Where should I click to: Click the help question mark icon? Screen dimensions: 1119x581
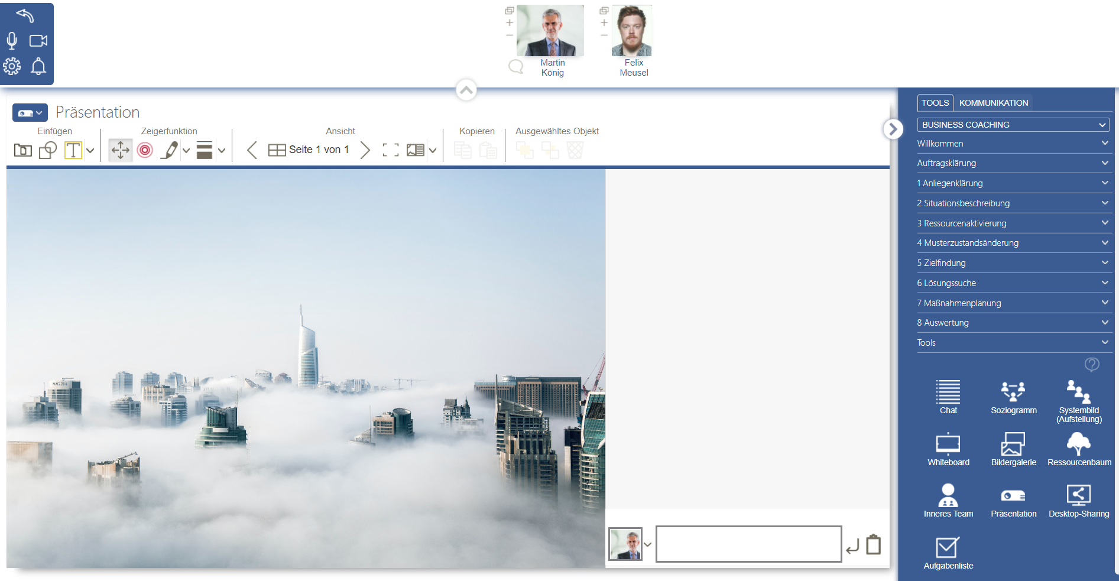point(1092,365)
